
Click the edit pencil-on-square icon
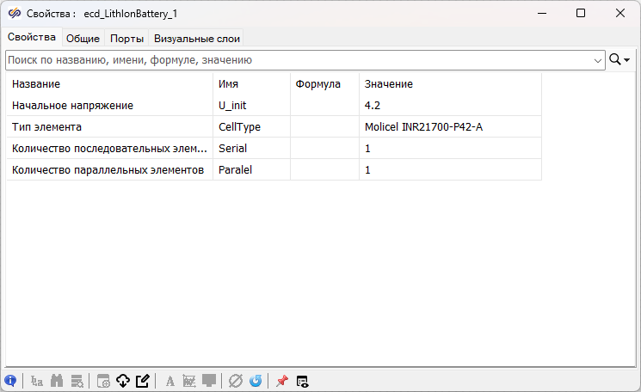tap(143, 381)
